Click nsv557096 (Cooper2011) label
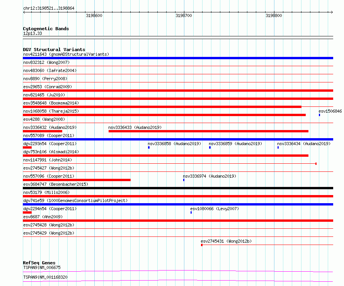 (x=49, y=176)
